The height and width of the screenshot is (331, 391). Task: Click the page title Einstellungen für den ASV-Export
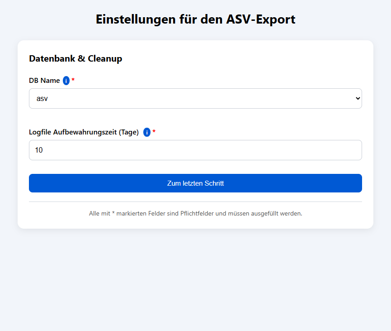coord(195,19)
